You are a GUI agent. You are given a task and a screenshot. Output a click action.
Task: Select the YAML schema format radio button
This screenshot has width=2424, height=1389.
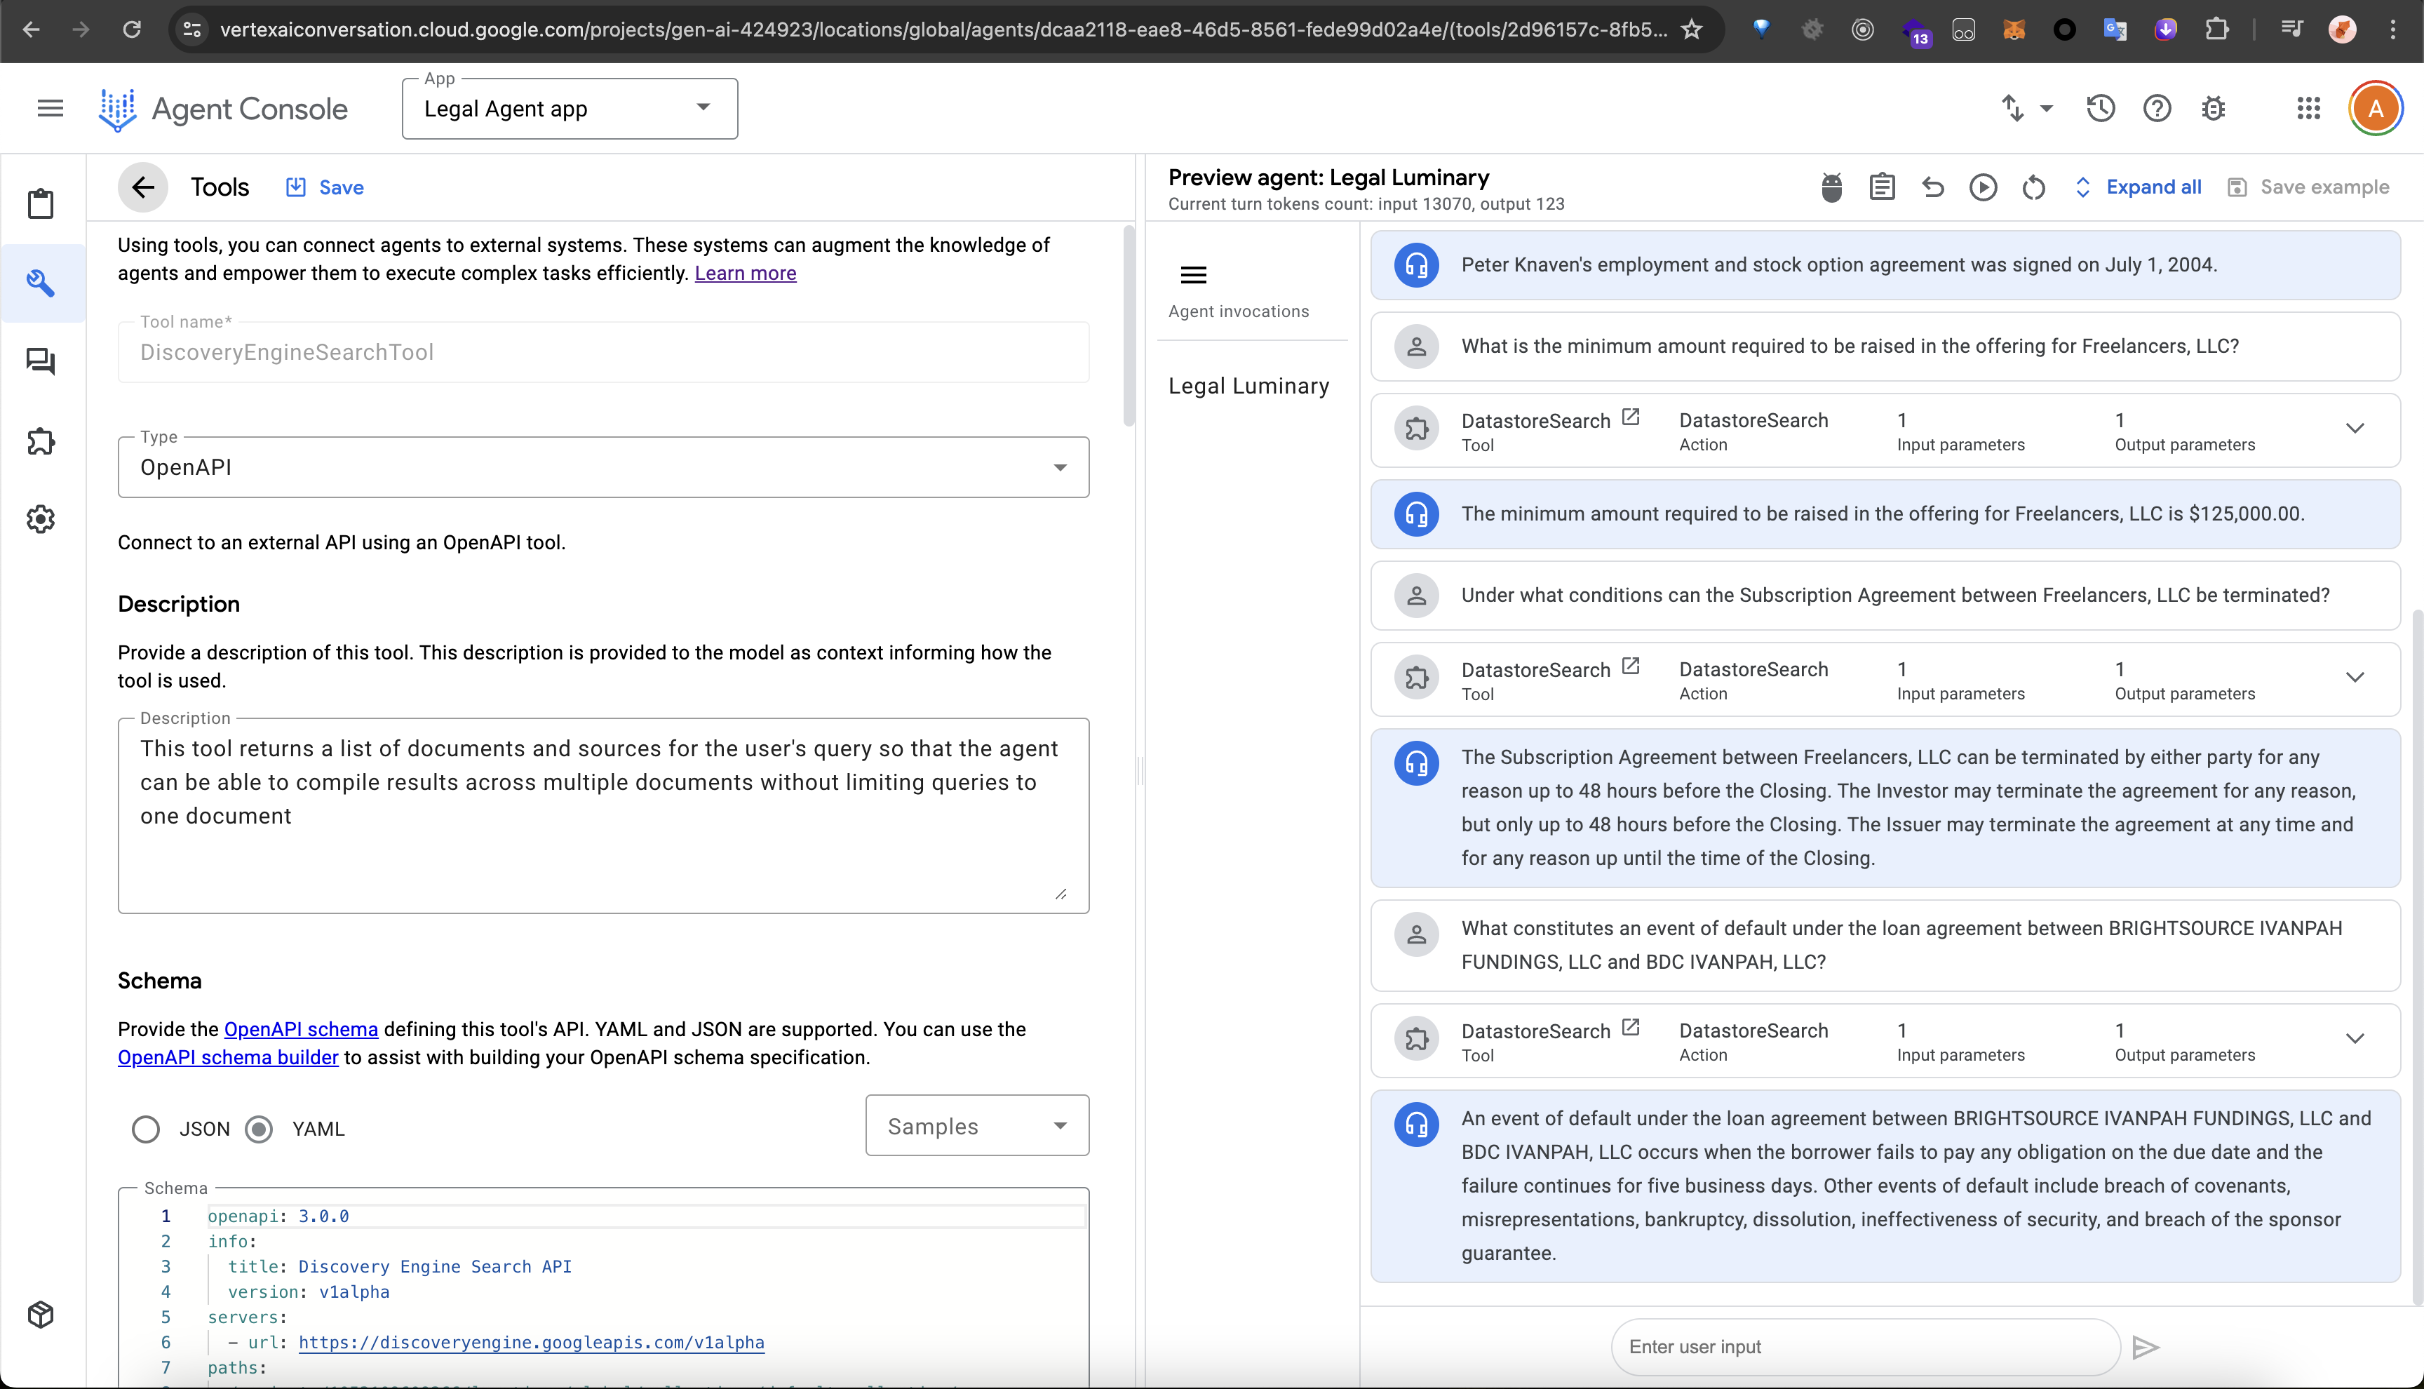pos(260,1129)
